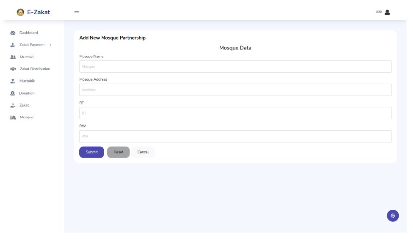
Task: Click the Mustahik sidebar icon
Action: pyautogui.click(x=12, y=81)
